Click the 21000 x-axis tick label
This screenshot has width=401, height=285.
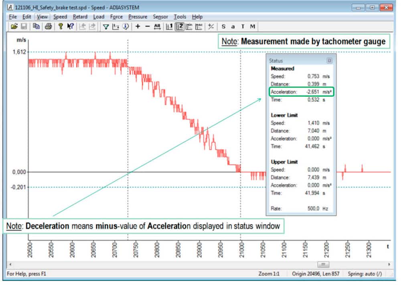241,250
